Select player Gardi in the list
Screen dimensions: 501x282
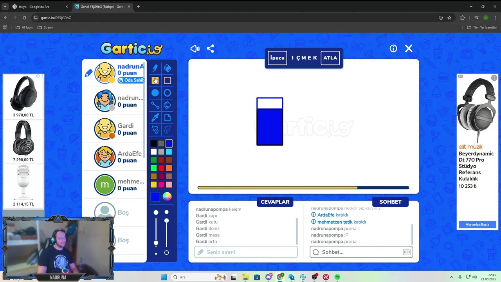(x=115, y=129)
